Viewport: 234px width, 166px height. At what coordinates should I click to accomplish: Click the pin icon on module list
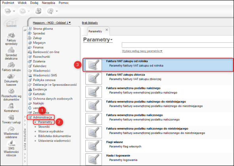(25, 30)
